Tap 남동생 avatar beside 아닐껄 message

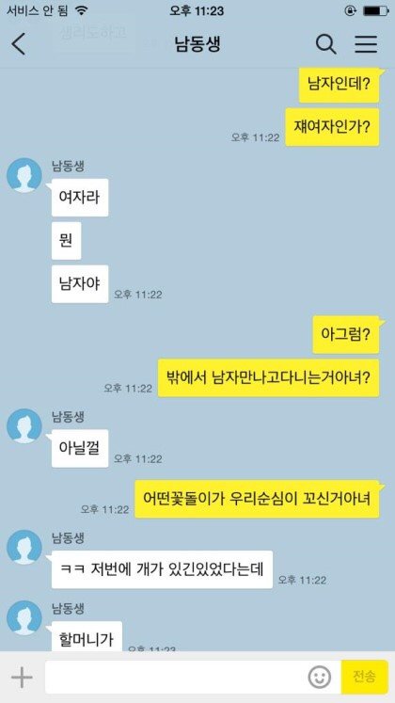click(24, 426)
